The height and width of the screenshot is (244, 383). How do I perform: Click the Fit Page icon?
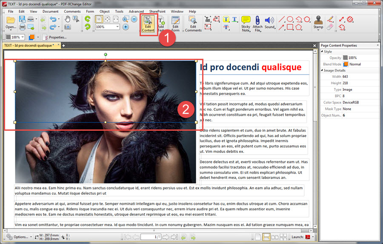pos(107,19)
